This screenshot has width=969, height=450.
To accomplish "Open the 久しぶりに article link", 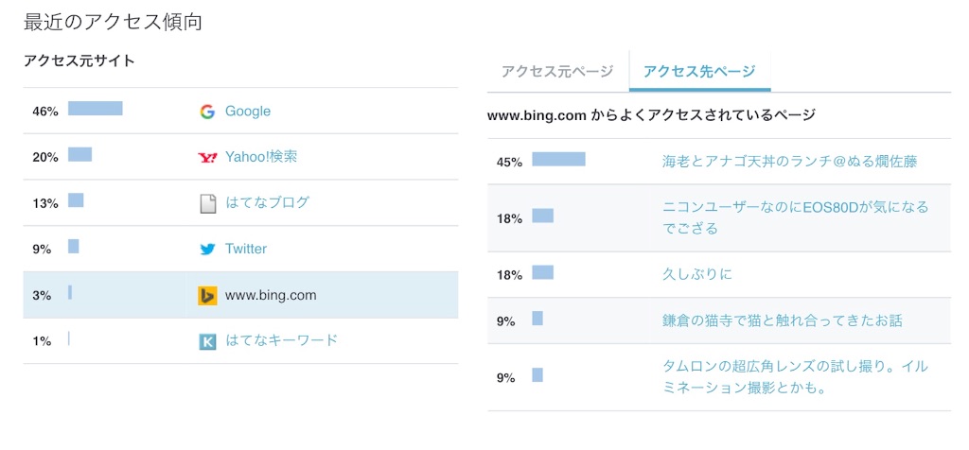I will pyautogui.click(x=697, y=275).
